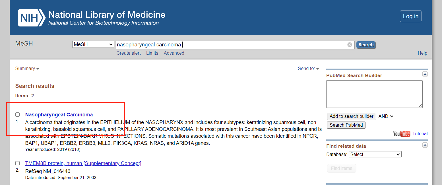This screenshot has width=442, height=185.
Task: Collapse the Find related data panel
Action: click(425, 145)
